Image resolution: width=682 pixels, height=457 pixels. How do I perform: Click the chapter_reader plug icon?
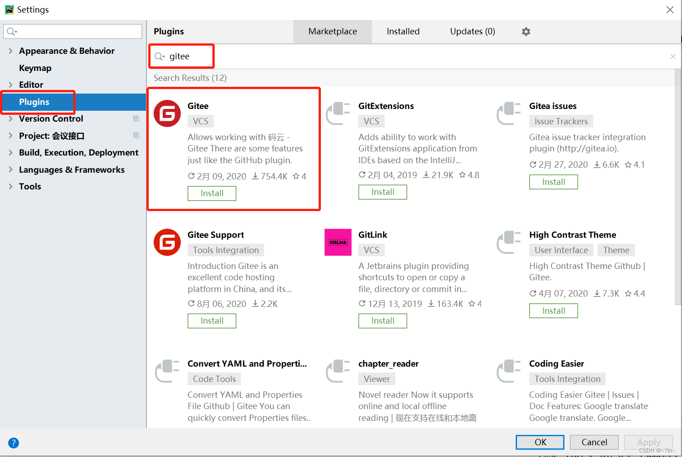pyautogui.click(x=338, y=371)
